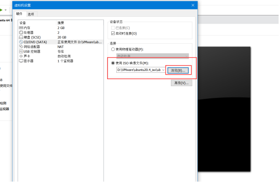Image resolution: width=279 pixels, height=182 pixels.
Task: Click the 摘要 column header
Action: (x=61, y=23)
